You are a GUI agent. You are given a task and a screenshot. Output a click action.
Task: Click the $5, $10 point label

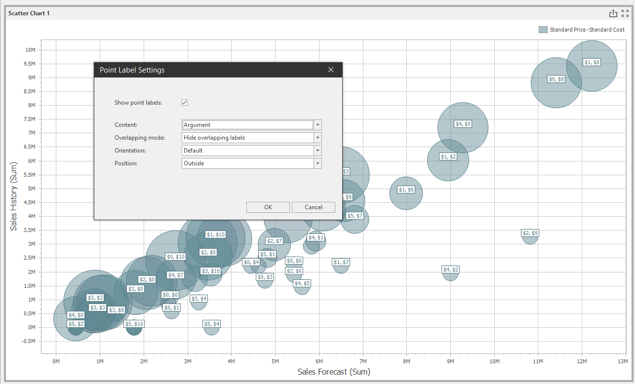click(134, 324)
